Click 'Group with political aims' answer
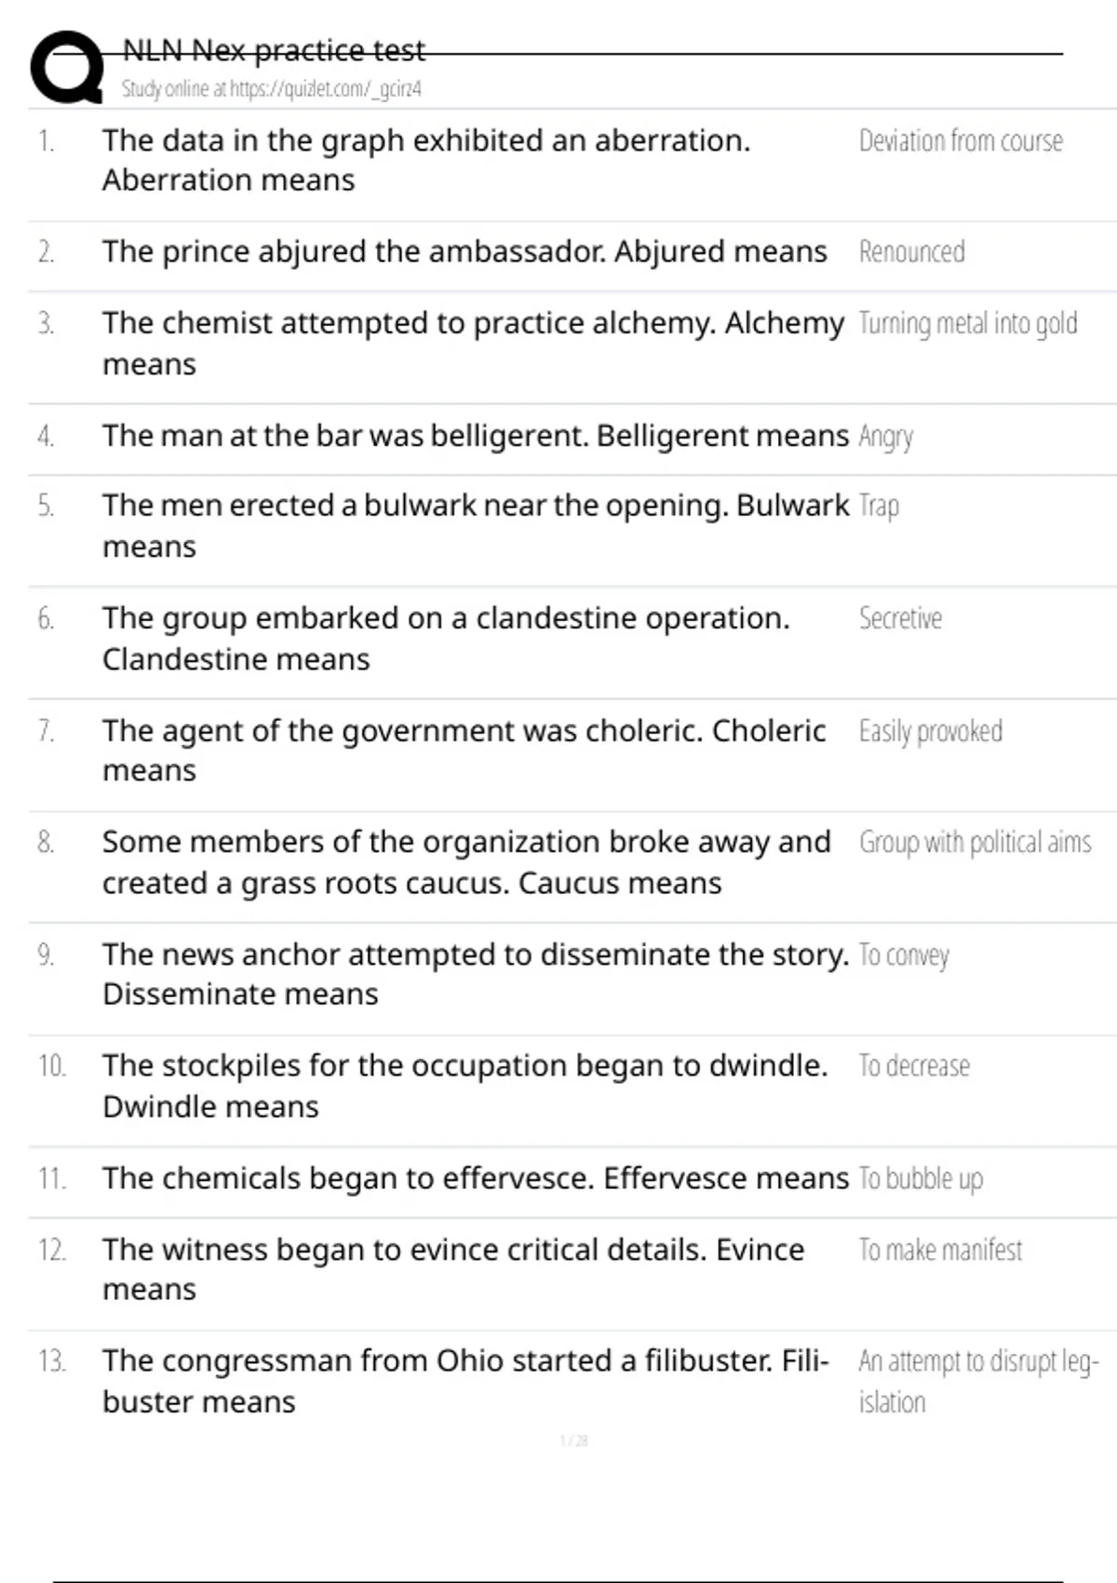Viewport: 1117px width, 1583px height. coord(975,842)
